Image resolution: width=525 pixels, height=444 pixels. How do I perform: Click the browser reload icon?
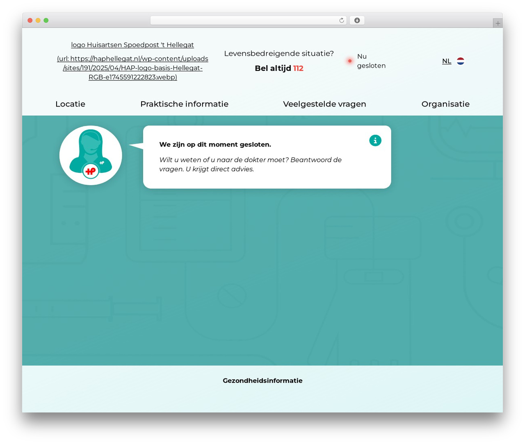tap(341, 20)
